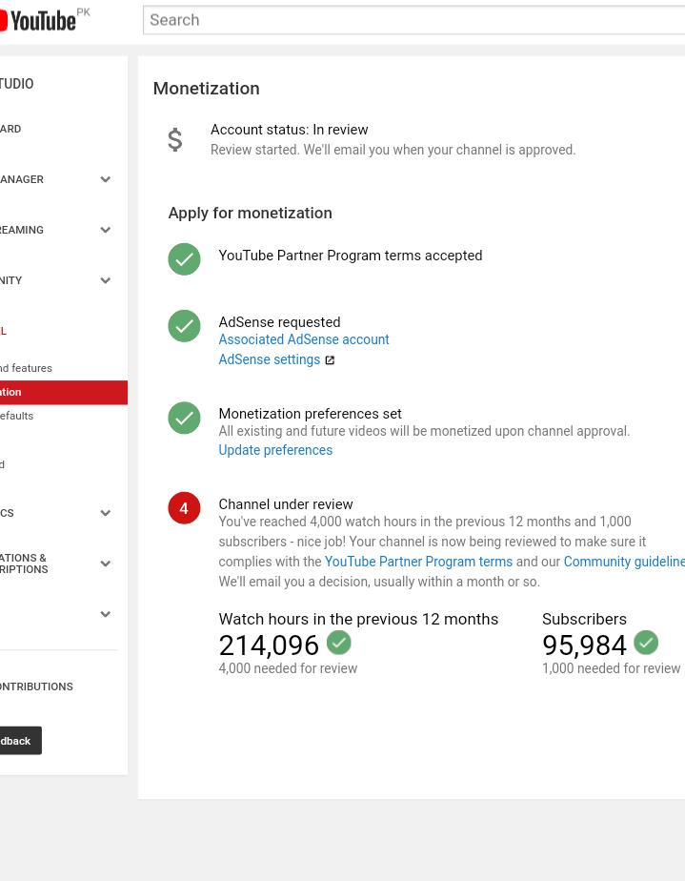Click the '4,000 needed for review' text

288,668
